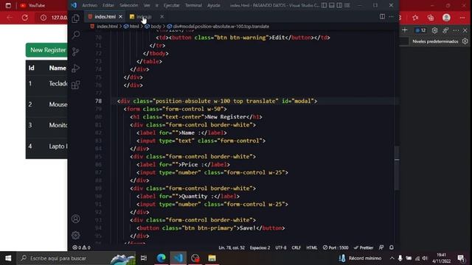Select language mode HTML in status bar
The height and width of the screenshot is (265, 472).
[x=311, y=247]
